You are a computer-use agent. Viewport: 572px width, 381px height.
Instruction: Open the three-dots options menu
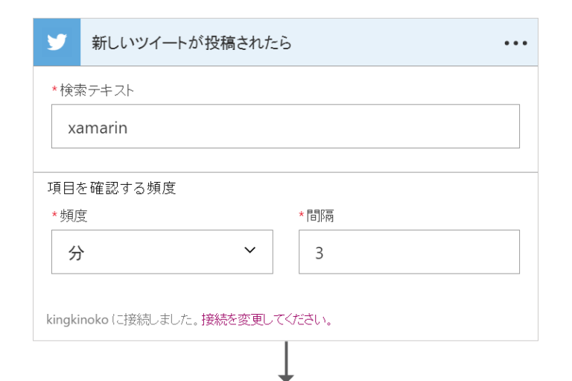click(x=515, y=43)
